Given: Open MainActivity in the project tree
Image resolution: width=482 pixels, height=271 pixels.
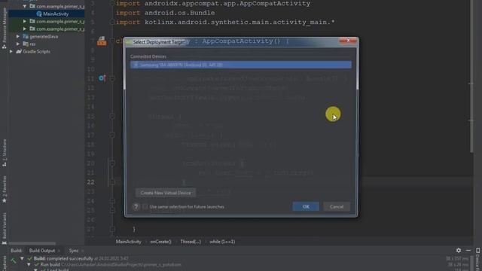Looking at the screenshot, I should [x=56, y=14].
